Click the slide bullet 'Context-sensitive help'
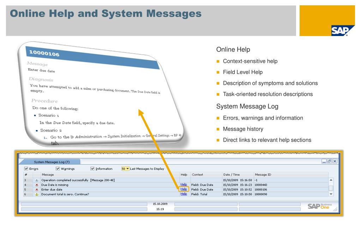 click(250, 61)
